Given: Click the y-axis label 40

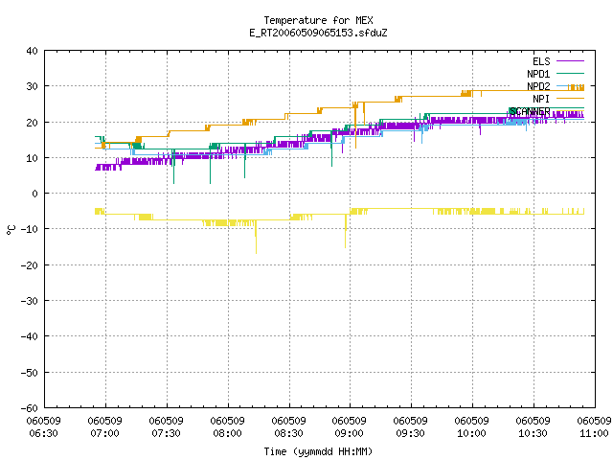Looking at the screenshot, I should [32, 51].
